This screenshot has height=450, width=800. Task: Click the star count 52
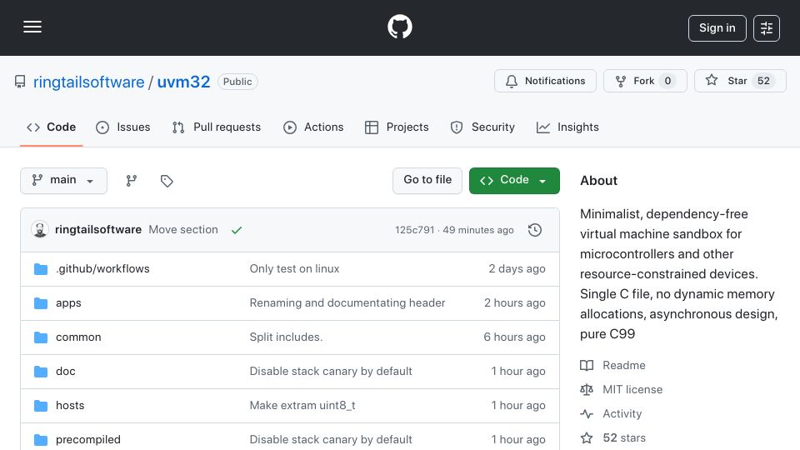[763, 81]
